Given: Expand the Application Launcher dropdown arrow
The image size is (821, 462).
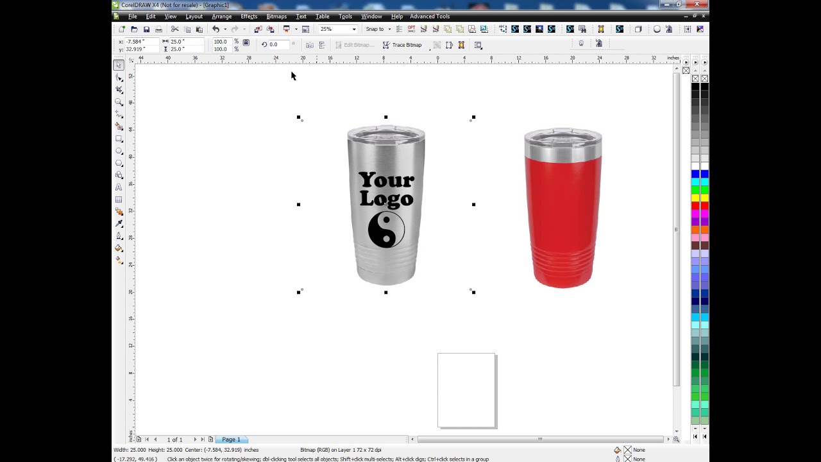Looking at the screenshot, I should (296, 29).
